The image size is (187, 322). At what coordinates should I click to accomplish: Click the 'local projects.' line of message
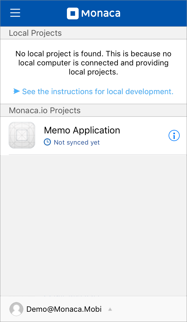click(93, 72)
